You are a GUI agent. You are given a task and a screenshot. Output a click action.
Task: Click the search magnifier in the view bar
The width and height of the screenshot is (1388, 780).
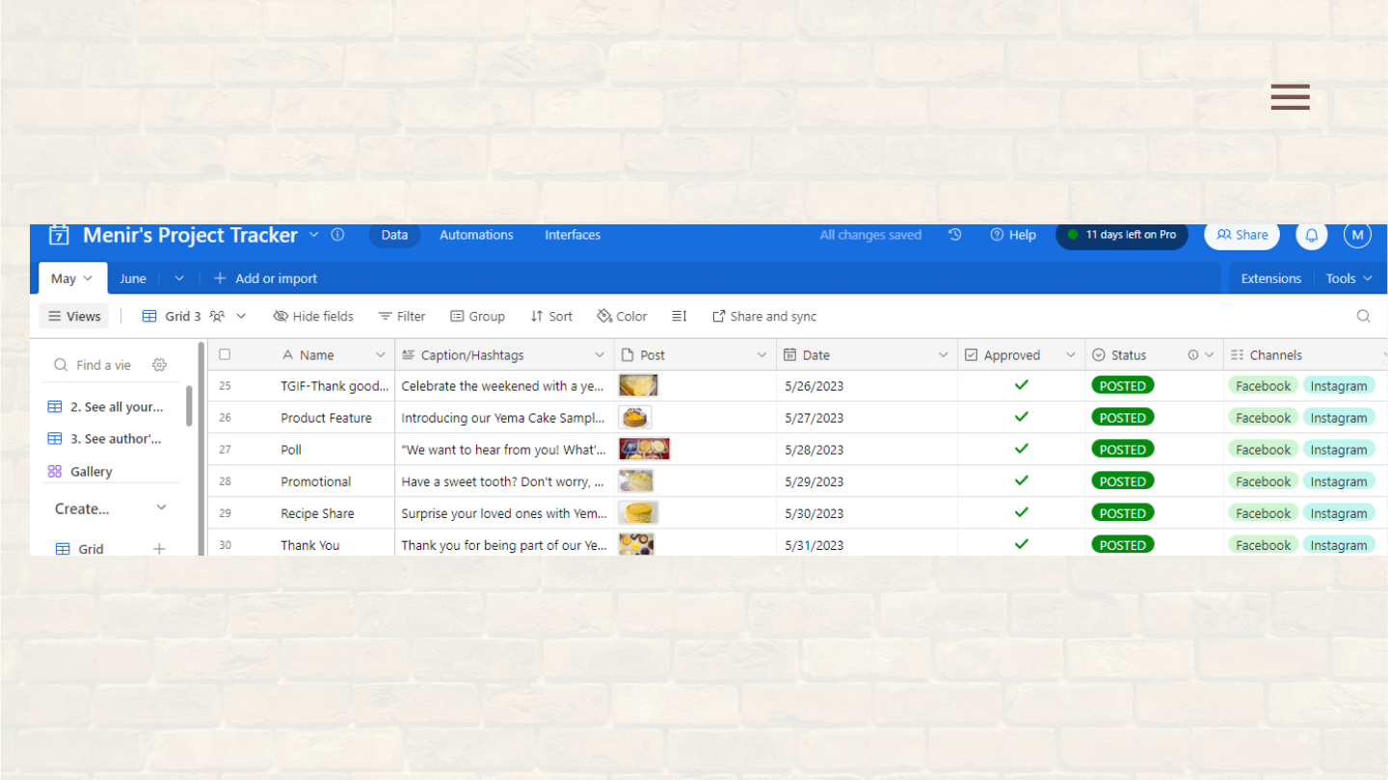pos(1363,316)
